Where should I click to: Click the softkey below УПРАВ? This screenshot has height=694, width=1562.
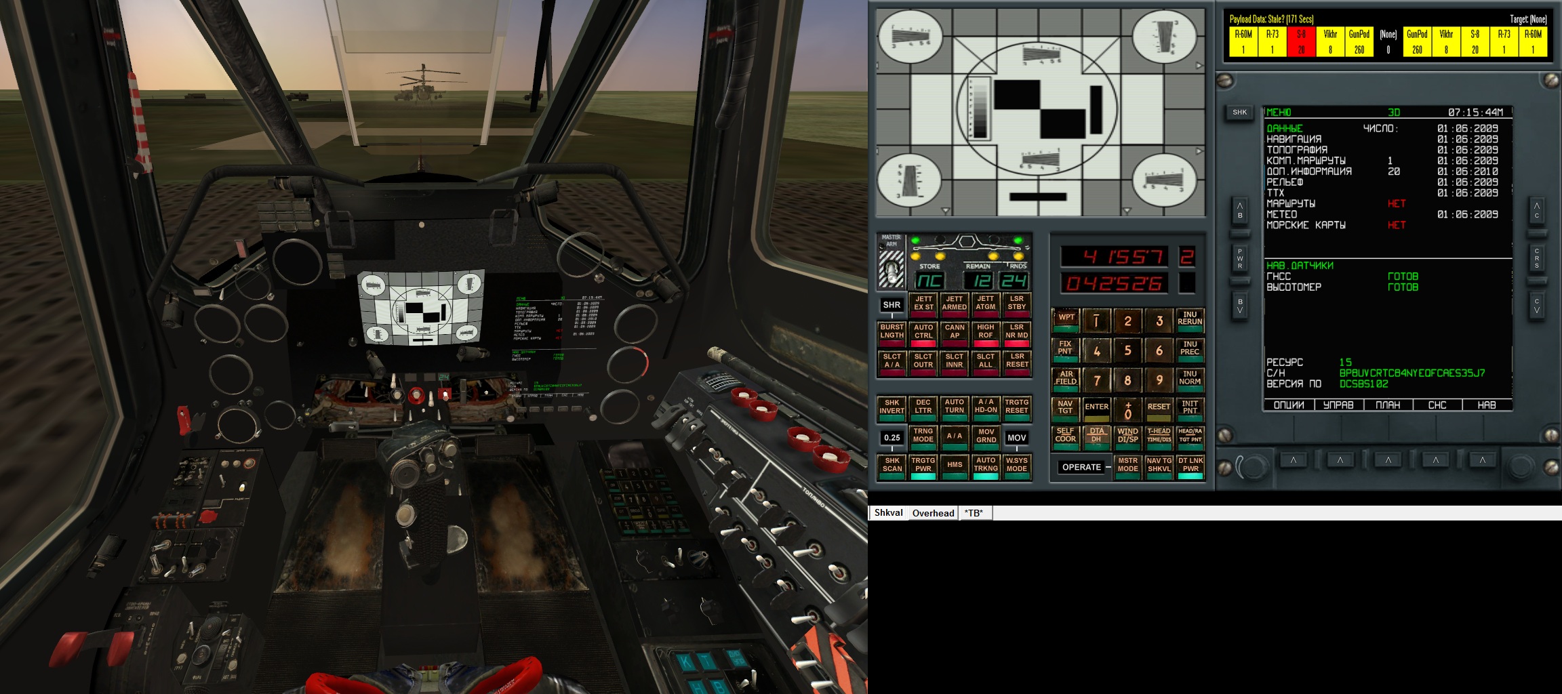pos(1340,461)
